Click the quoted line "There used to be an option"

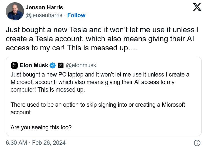tap(98, 105)
